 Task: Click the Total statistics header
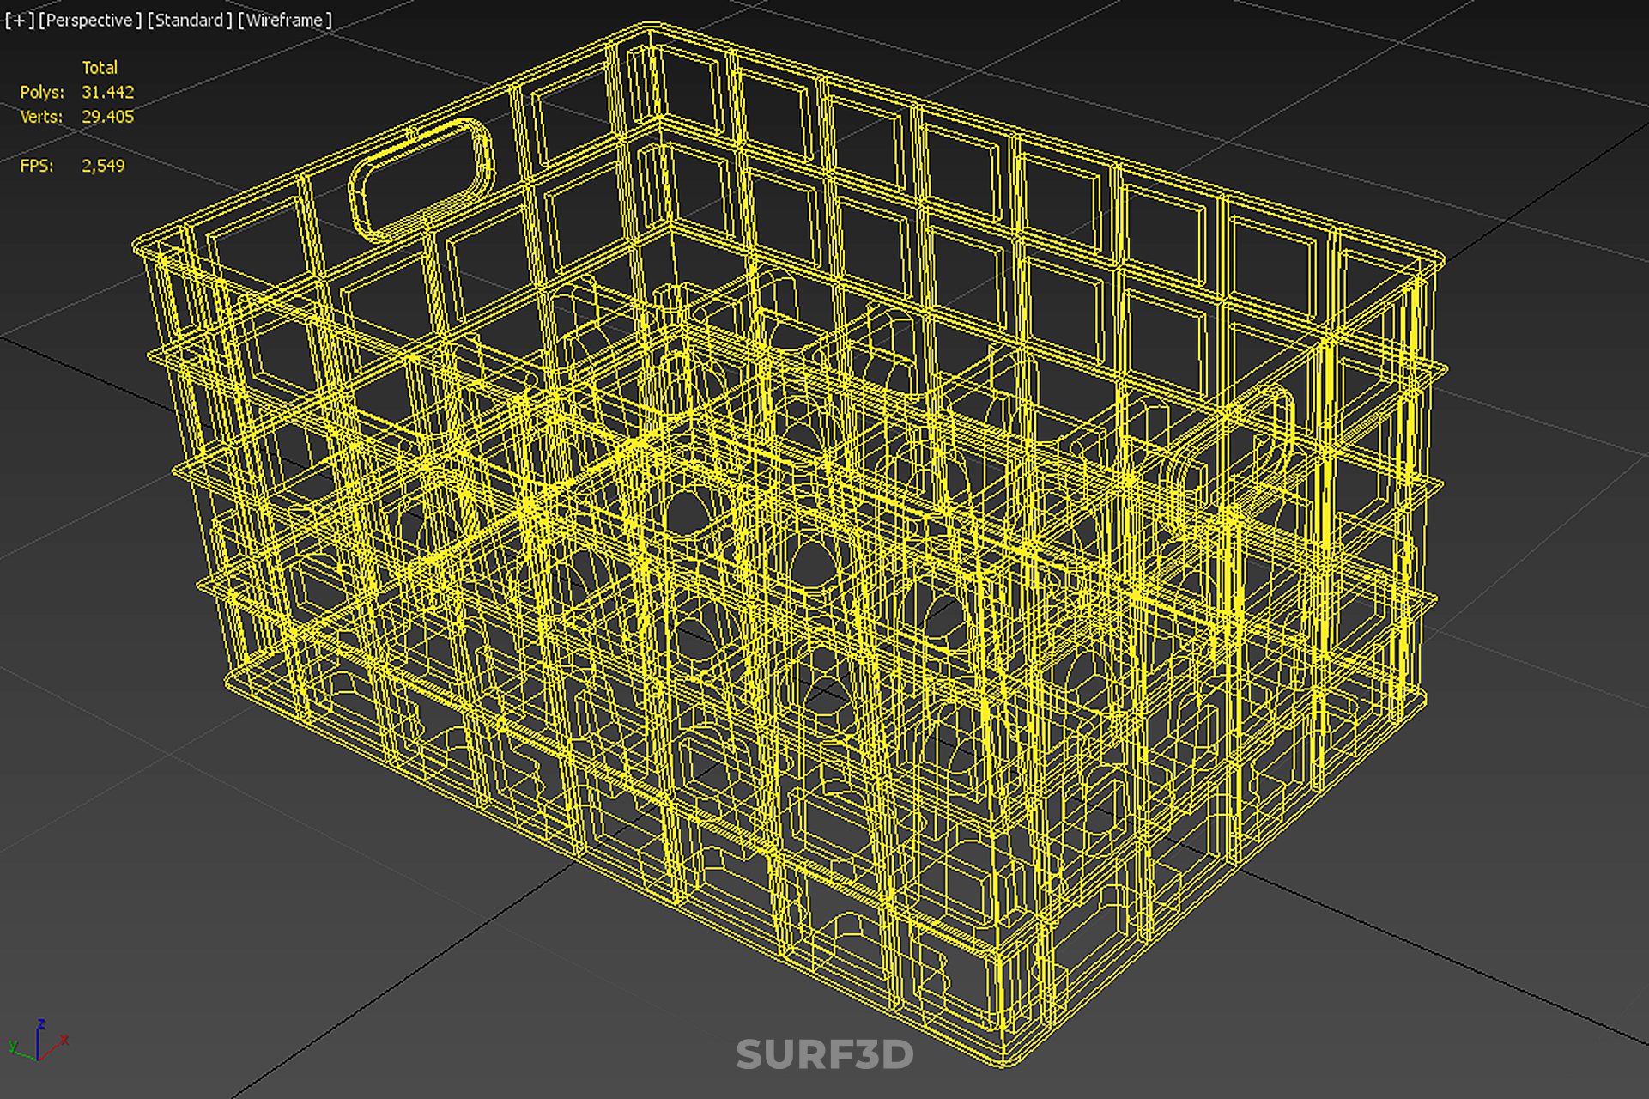100,67
